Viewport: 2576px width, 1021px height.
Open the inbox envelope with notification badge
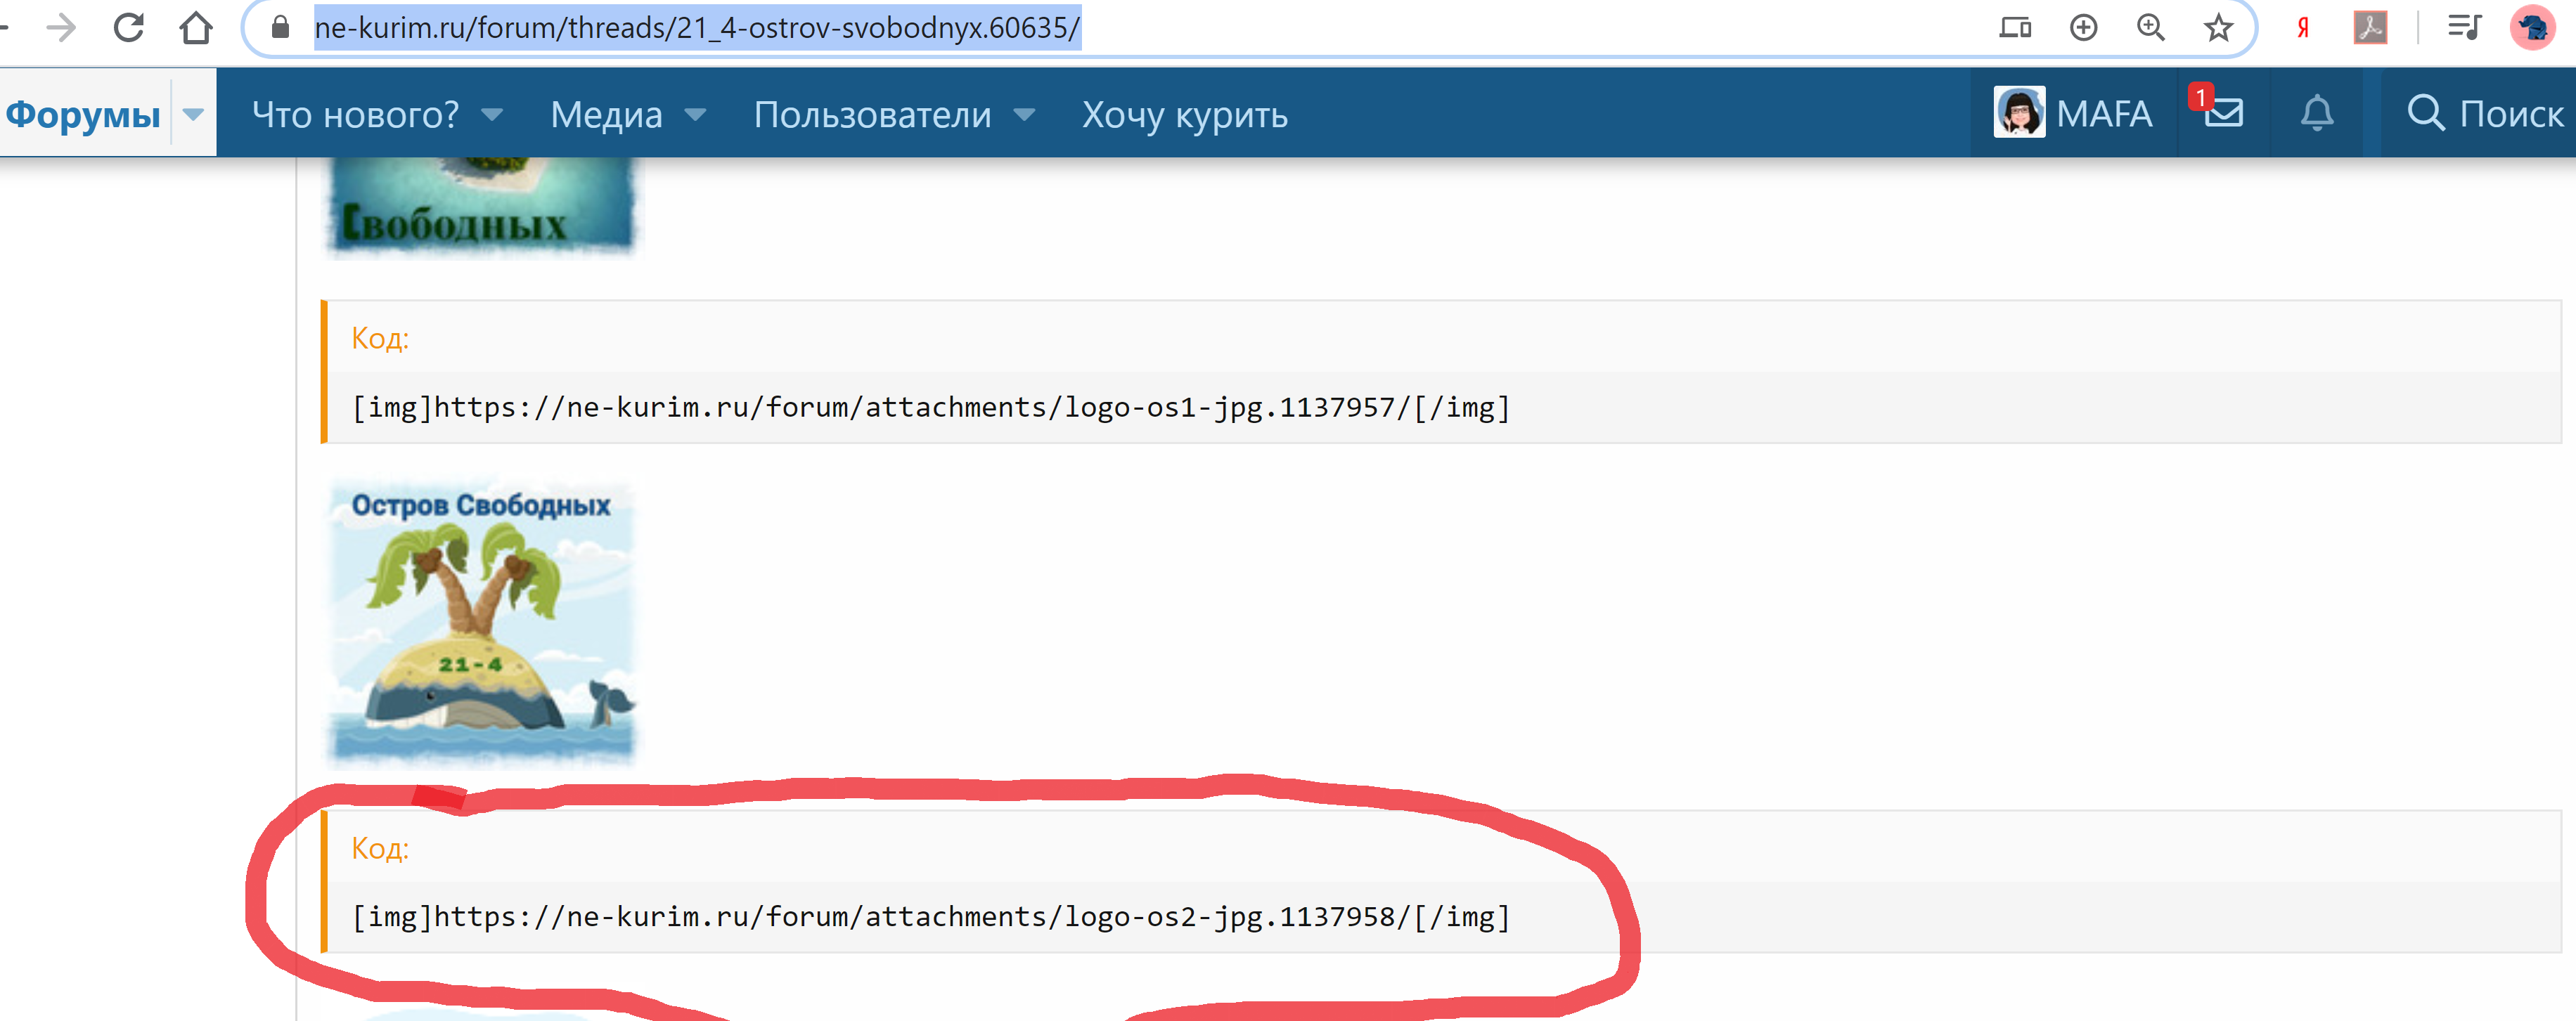tap(2222, 112)
